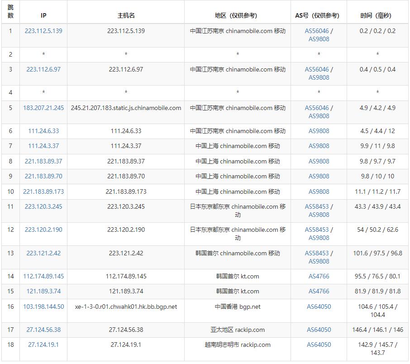Image resolution: width=410 pixels, height=364 pixels.
Task: Select the 跳数 column header
Action: [10, 11]
